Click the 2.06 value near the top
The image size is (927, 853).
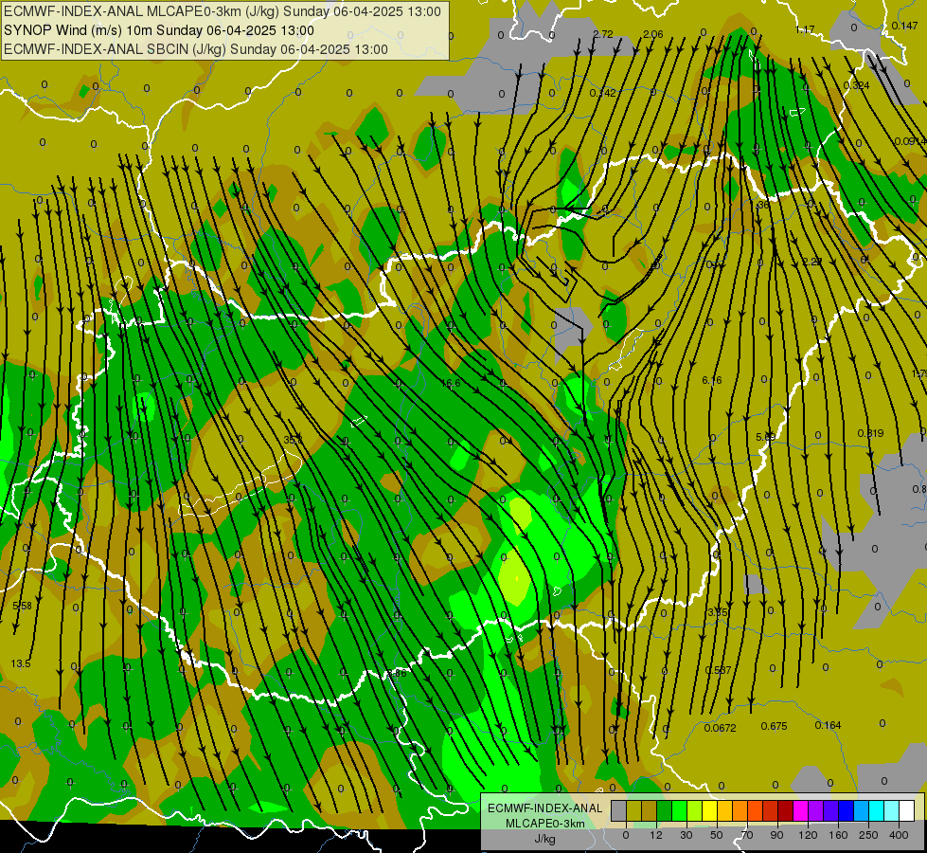coord(653,34)
